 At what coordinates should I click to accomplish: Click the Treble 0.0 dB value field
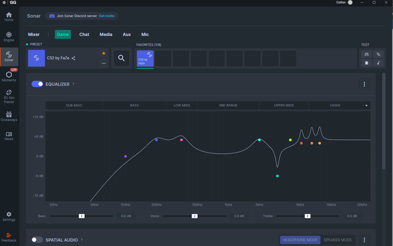point(352,216)
